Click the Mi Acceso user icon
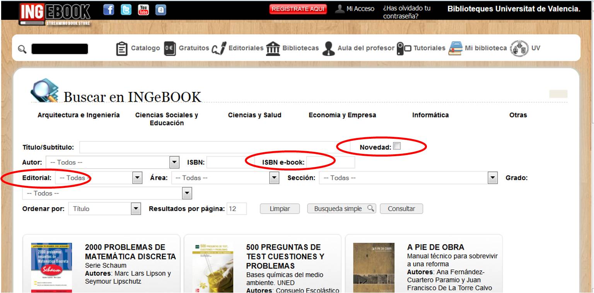Viewport: 594px width, 293px height. (340, 9)
